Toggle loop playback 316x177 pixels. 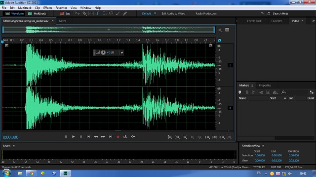[x=125, y=137]
